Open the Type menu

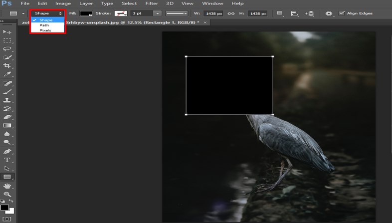(x=107, y=3)
